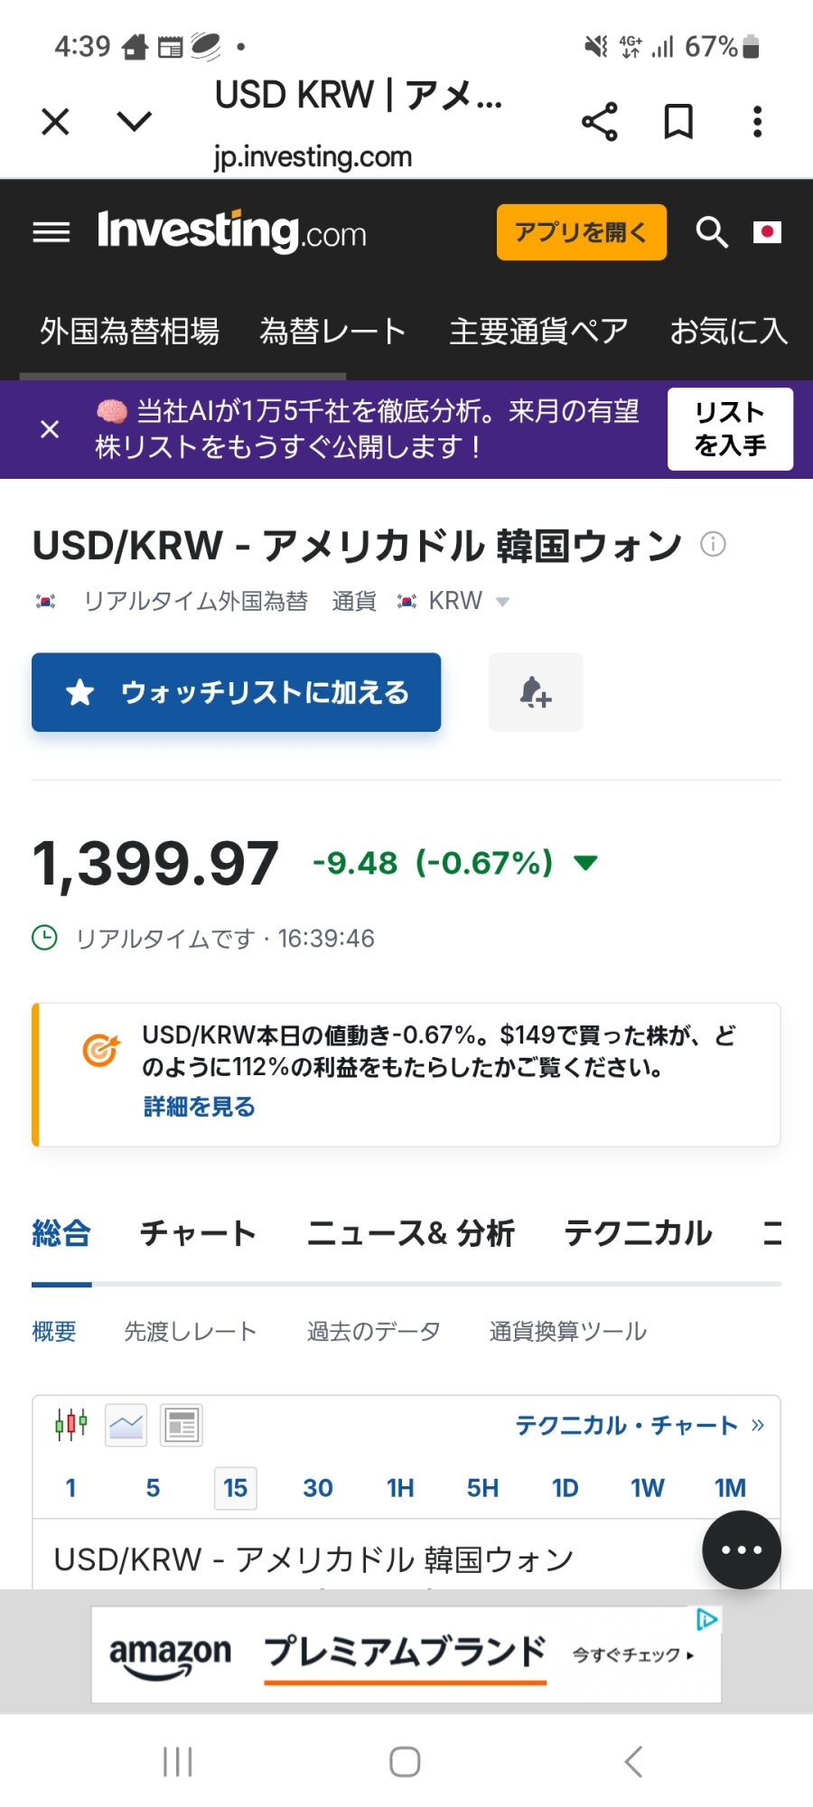Open the hamburger navigation menu

coord(51,233)
